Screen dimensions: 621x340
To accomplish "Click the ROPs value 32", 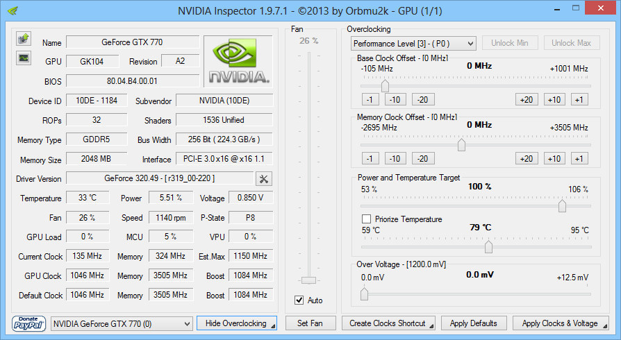I will click(97, 120).
